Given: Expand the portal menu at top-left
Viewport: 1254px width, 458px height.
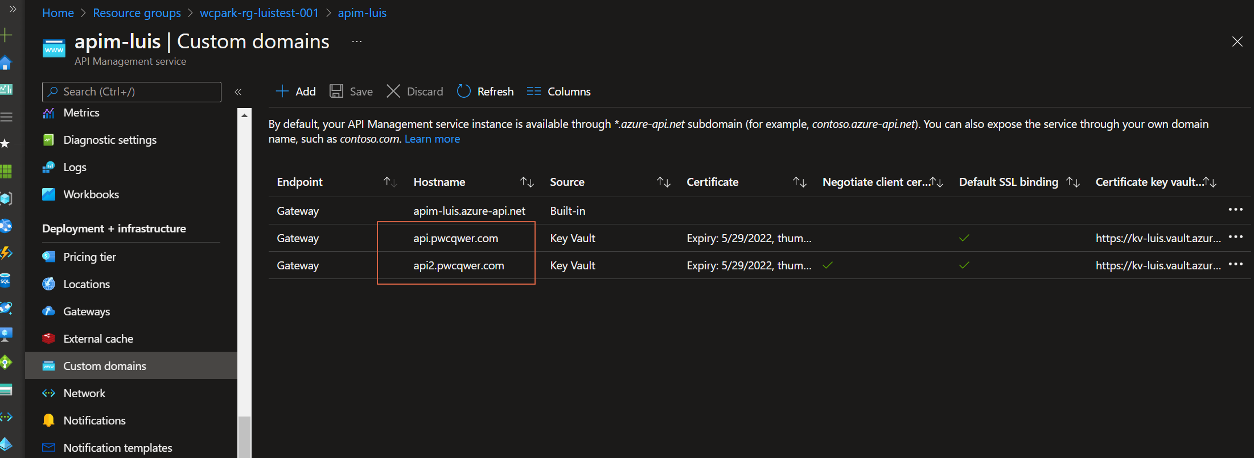Looking at the screenshot, I should coord(13,9).
